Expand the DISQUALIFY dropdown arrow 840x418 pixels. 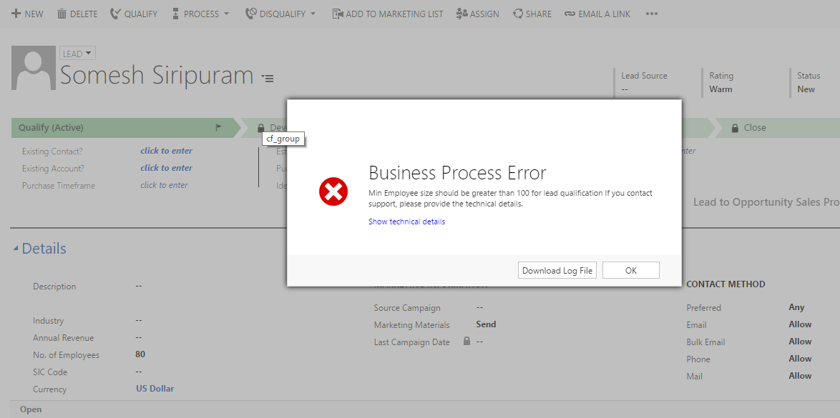click(313, 14)
